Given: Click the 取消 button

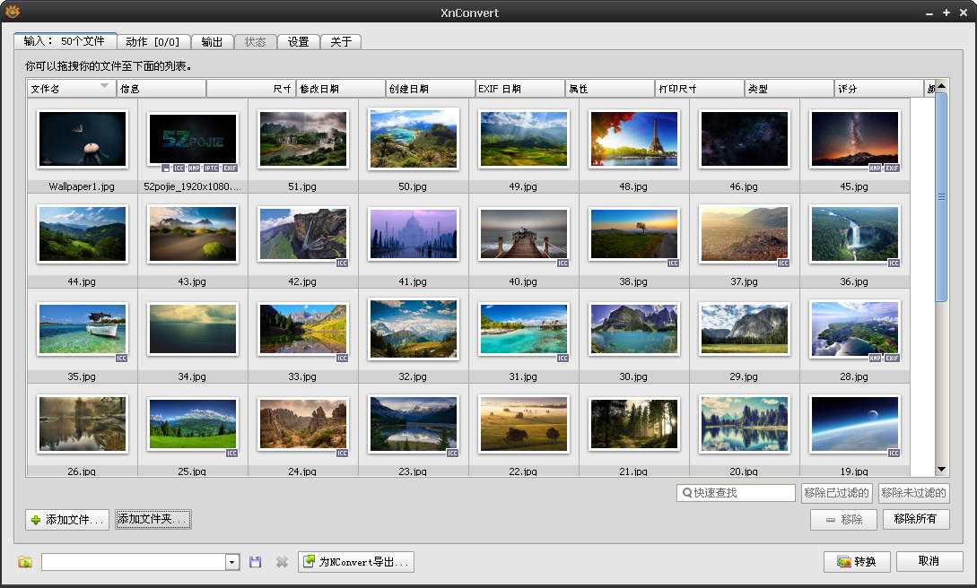Looking at the screenshot, I should click(x=929, y=561).
